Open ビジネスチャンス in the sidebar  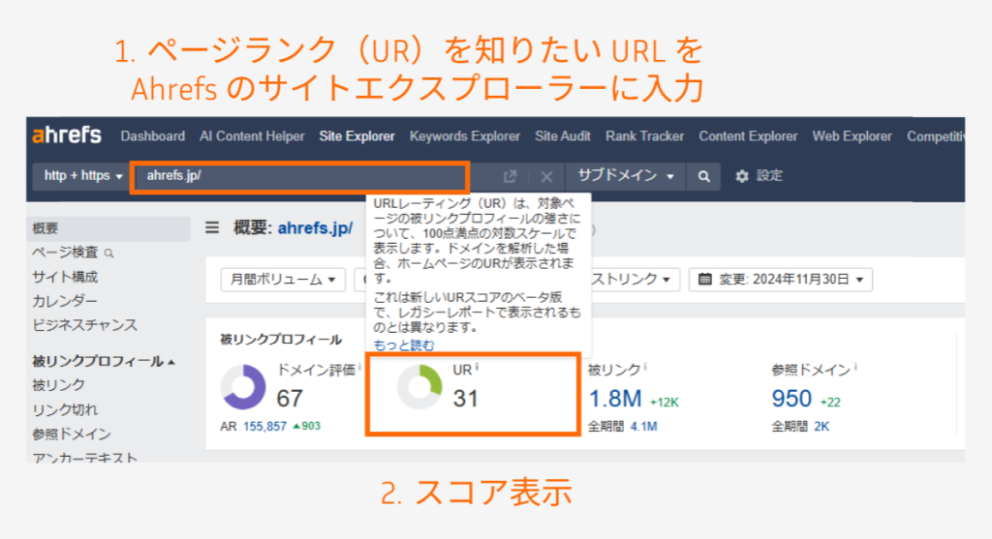point(85,325)
